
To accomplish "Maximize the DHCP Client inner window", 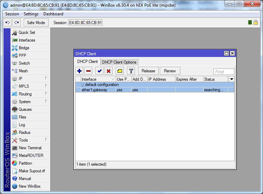I will point(226,53).
